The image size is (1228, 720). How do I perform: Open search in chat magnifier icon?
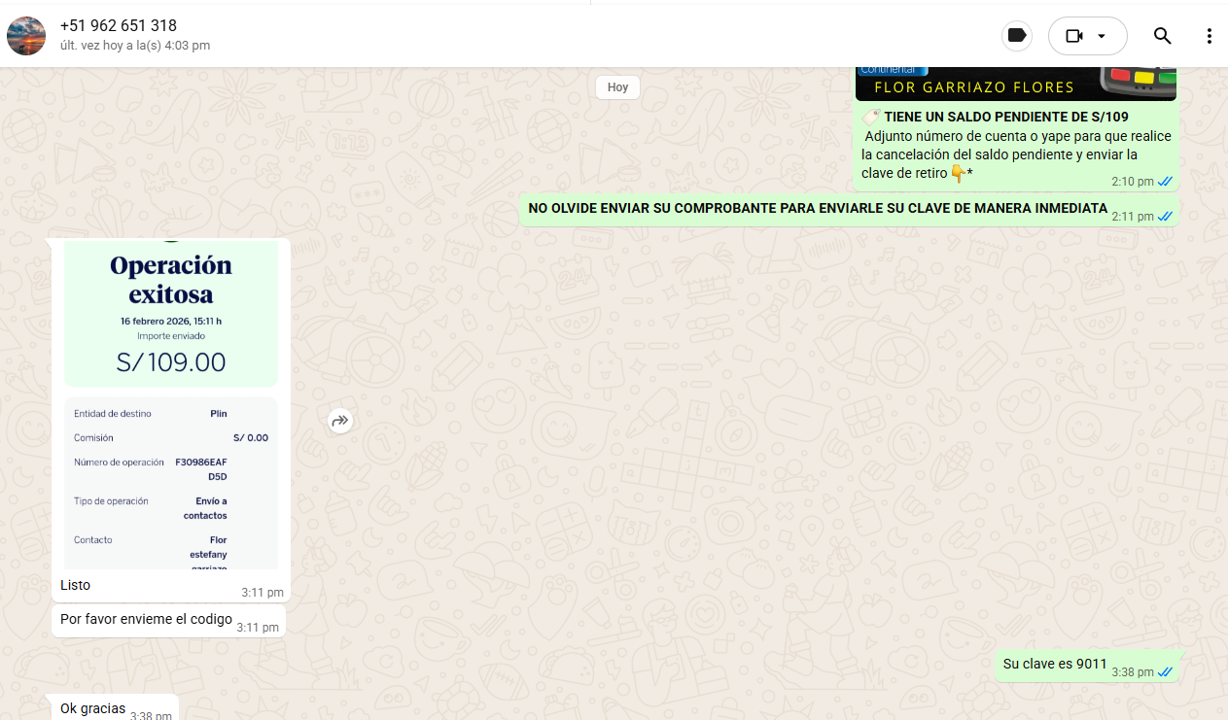coord(1162,36)
